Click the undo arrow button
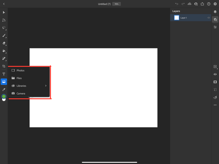Screen dimensions: 219x164 tap(177, 4)
